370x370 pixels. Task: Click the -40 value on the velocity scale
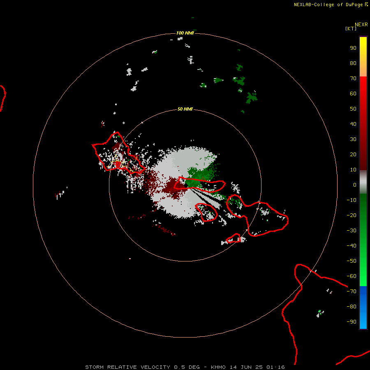pyautogui.click(x=351, y=246)
